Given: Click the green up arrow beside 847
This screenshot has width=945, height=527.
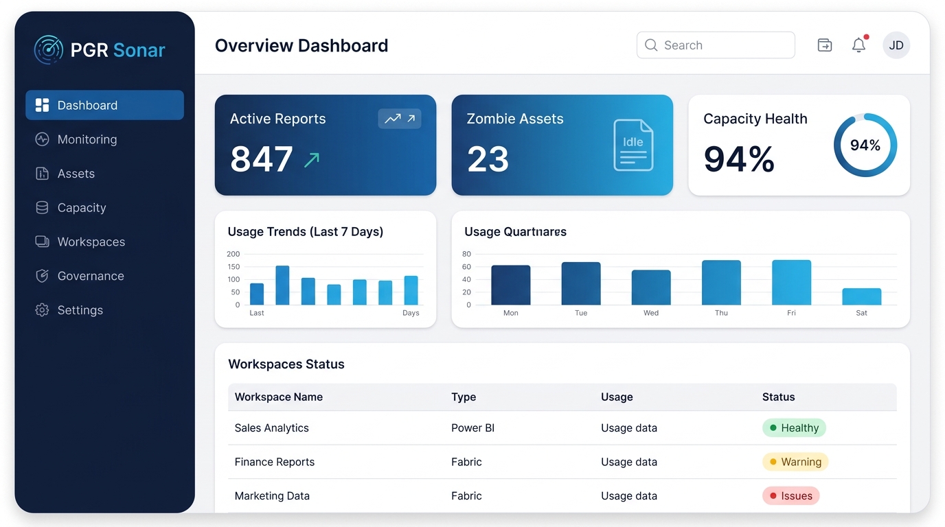Looking at the screenshot, I should point(312,160).
